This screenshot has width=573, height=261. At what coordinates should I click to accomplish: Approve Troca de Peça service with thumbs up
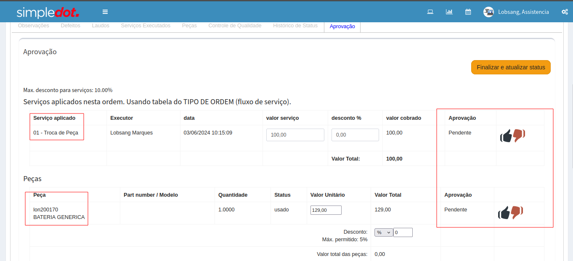pos(506,136)
